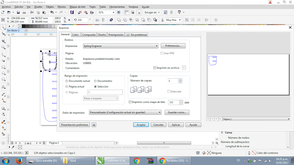Click the Print icon in toolbar
This screenshot has height=165, width=294.
[x=24, y=12]
